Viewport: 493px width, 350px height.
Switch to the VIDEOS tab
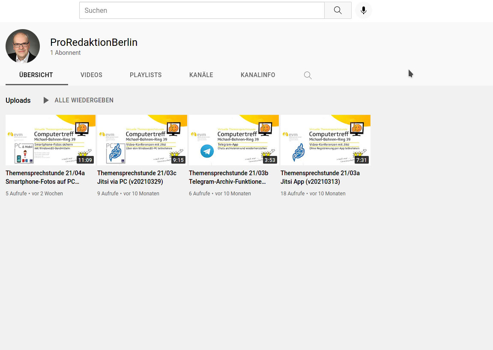point(91,75)
